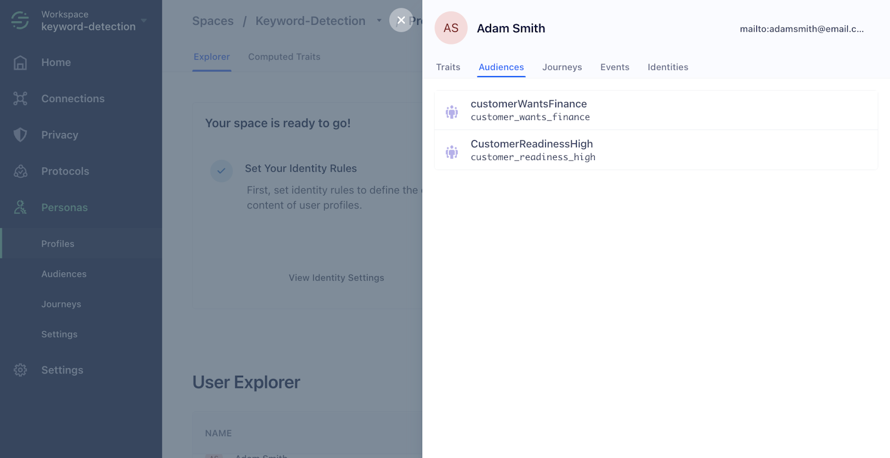The image size is (890, 458).
Task: Select the Privacy shield icon
Action: click(20, 135)
